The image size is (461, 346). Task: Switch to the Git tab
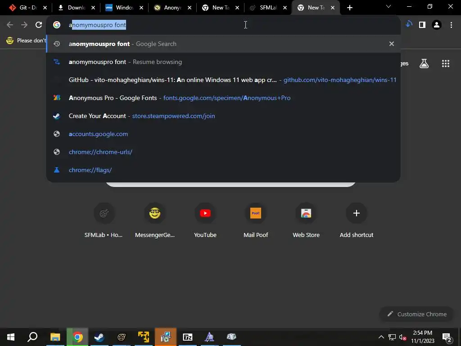coord(28,8)
